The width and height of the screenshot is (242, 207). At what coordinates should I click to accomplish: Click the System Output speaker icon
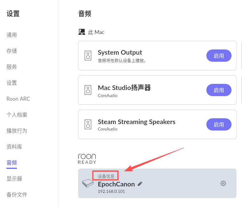(x=88, y=56)
